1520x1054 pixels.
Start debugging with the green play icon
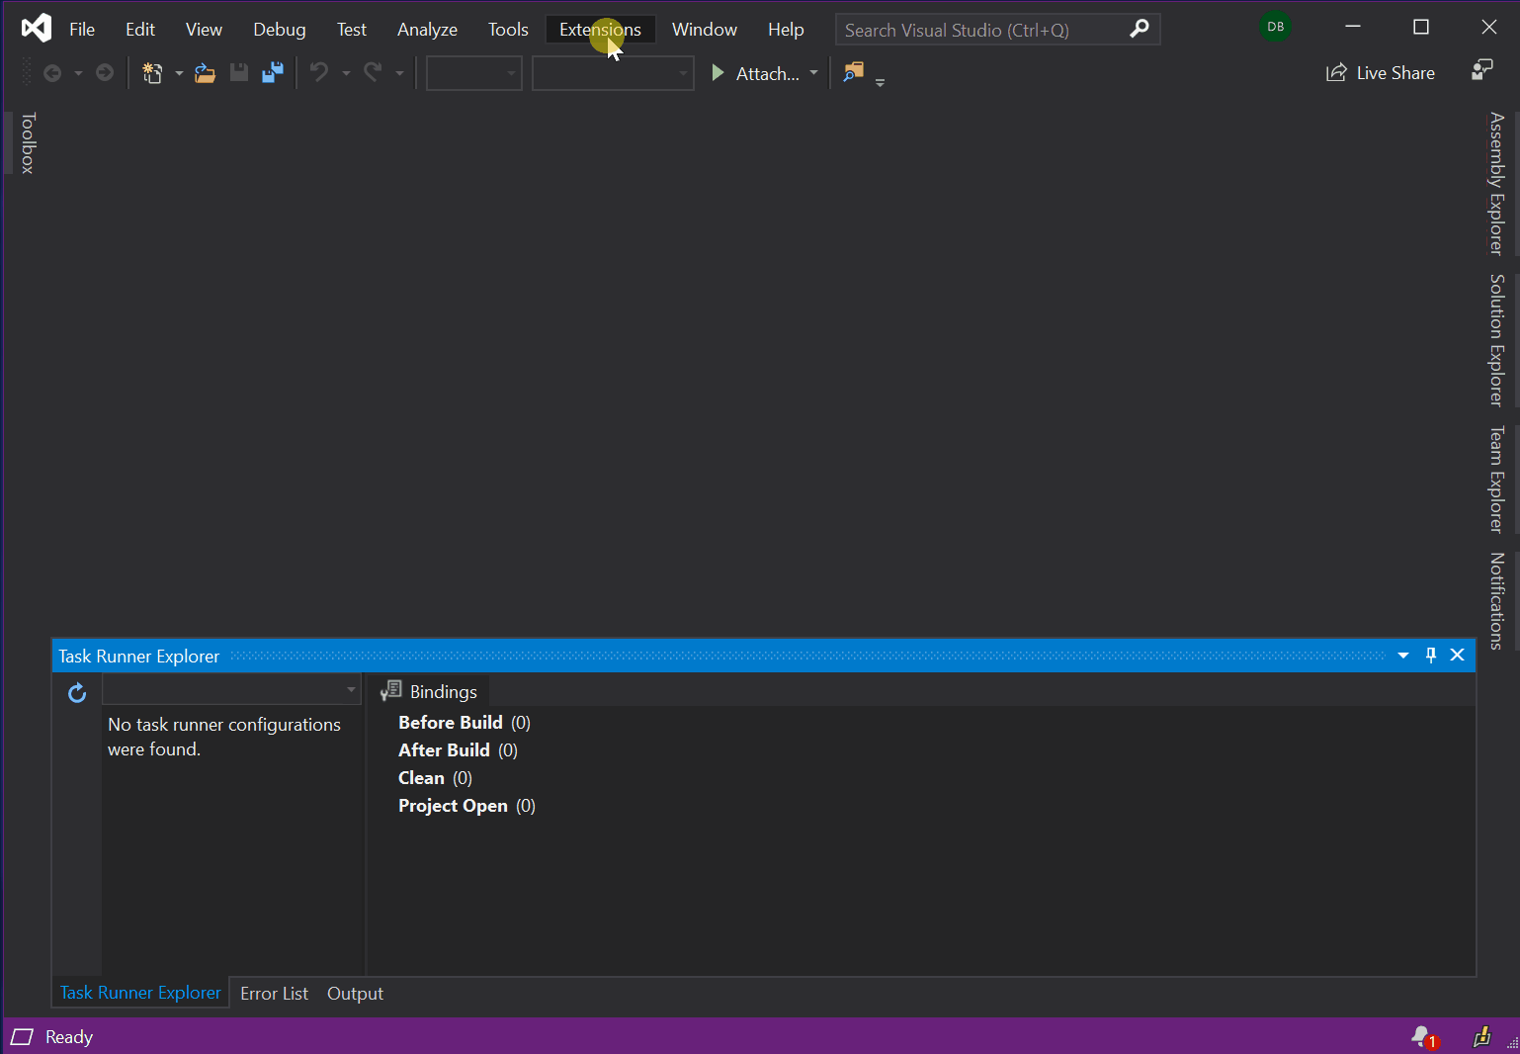point(718,73)
